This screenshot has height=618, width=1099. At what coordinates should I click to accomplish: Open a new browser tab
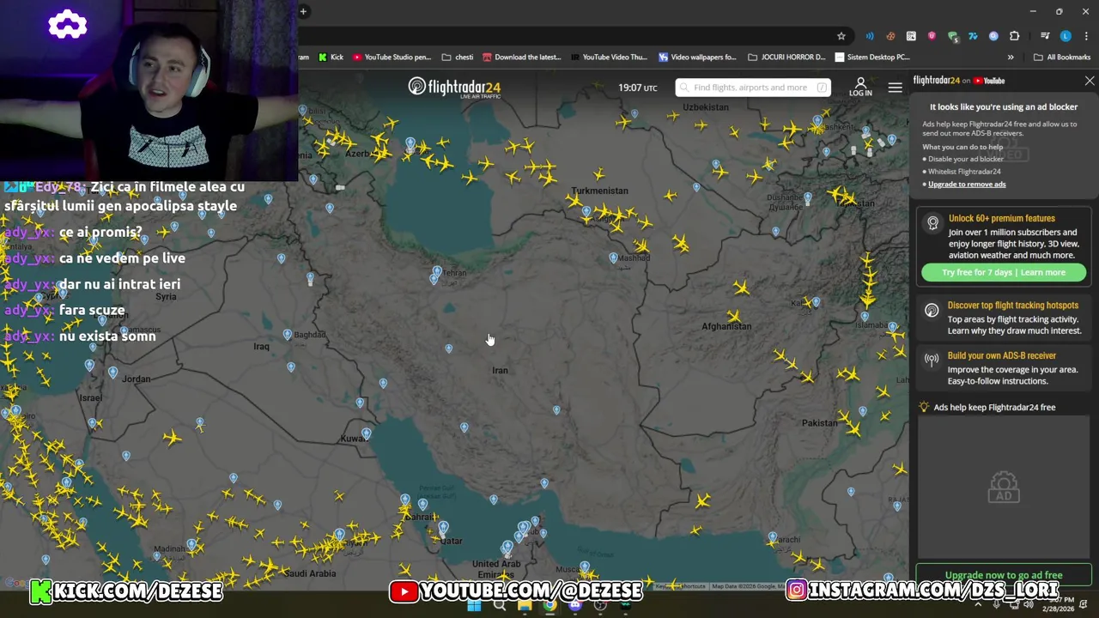pyautogui.click(x=303, y=11)
